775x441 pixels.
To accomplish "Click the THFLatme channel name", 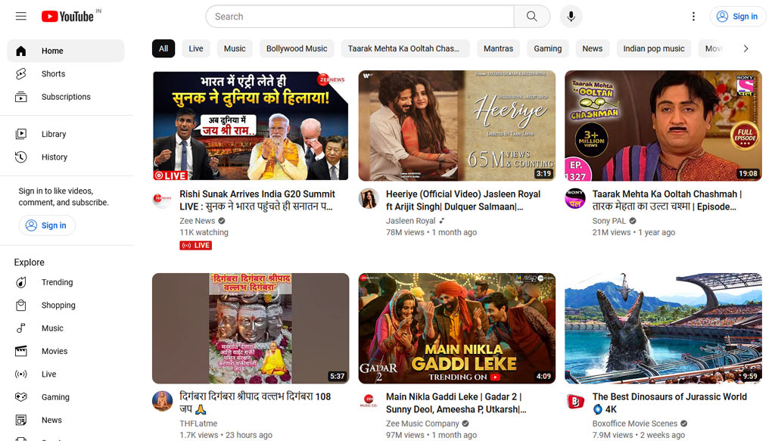I will [x=198, y=423].
